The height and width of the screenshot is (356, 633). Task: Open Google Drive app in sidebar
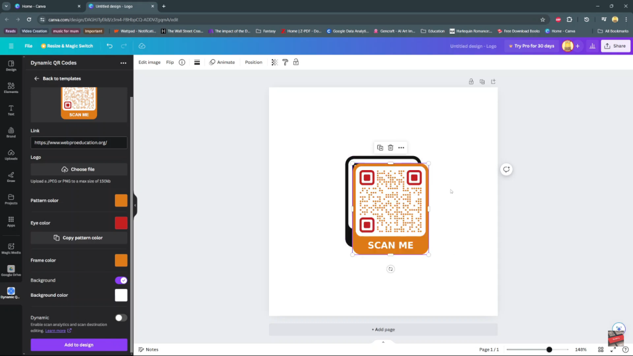11,271
